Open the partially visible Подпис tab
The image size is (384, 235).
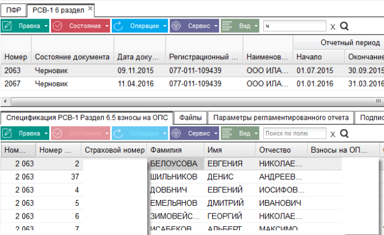coord(369,117)
